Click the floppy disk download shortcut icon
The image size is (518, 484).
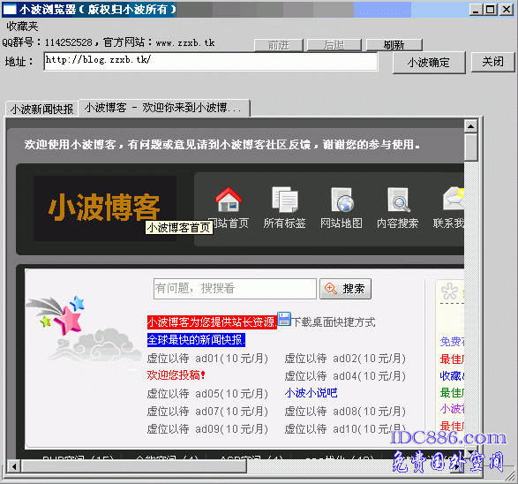coord(284,319)
